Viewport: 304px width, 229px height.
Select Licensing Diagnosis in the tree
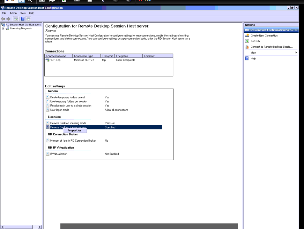(21, 29)
